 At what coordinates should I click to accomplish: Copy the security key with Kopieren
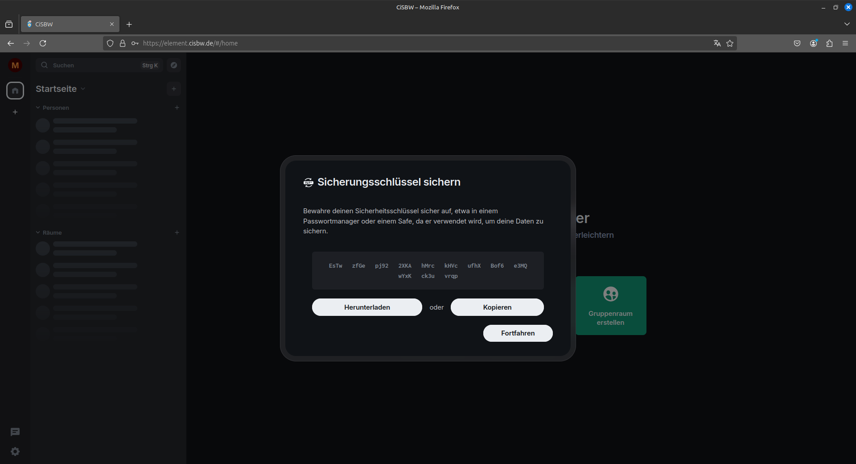[x=497, y=307]
